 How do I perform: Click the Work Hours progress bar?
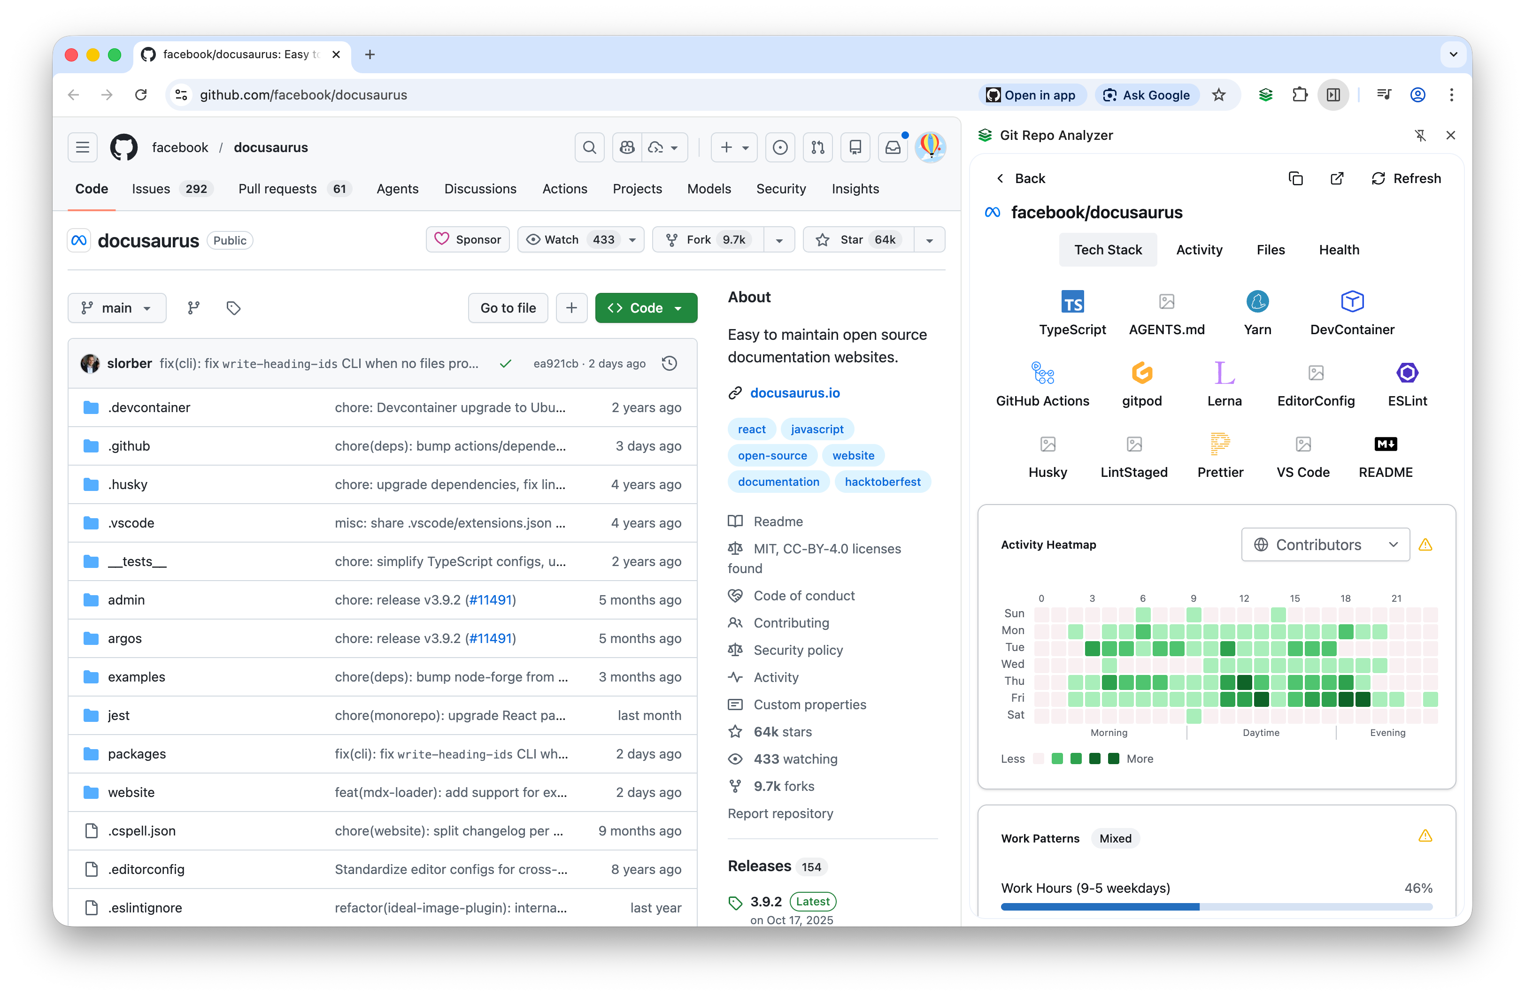[x=1216, y=906]
